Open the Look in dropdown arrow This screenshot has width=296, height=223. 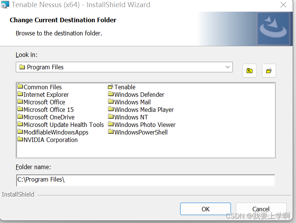228,67
